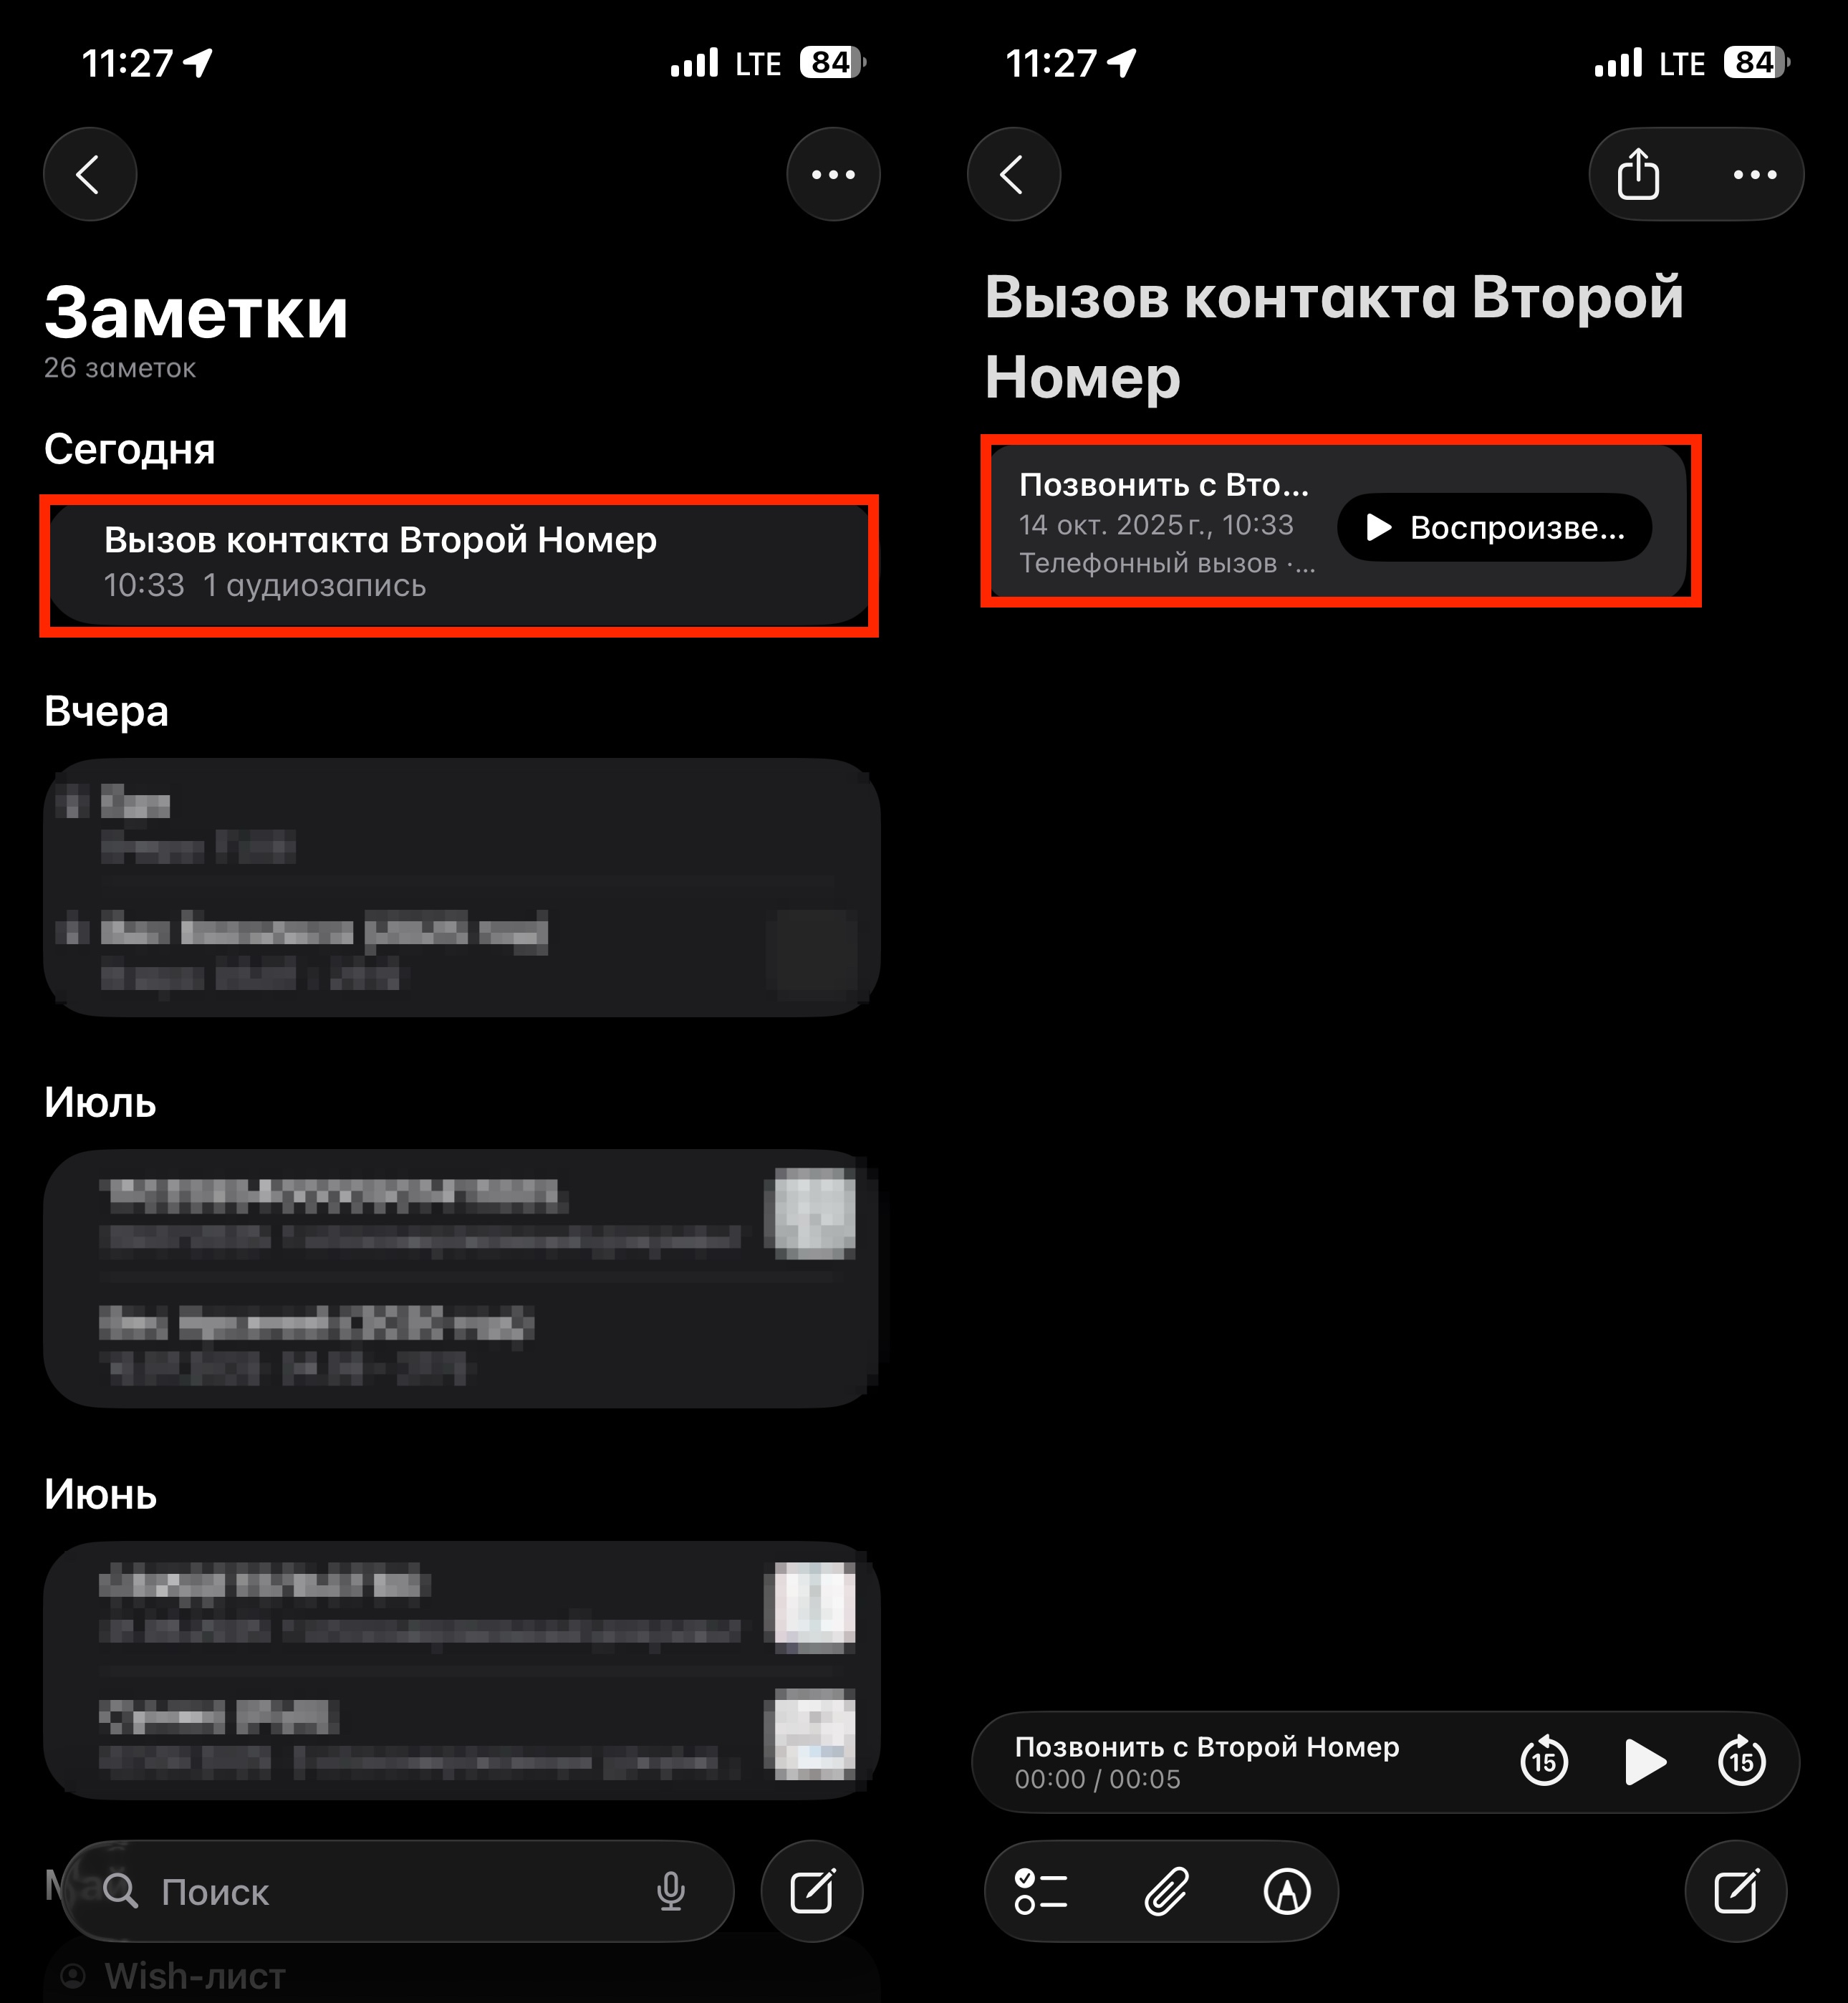Skip back 15 seconds in recording

[1544, 1761]
